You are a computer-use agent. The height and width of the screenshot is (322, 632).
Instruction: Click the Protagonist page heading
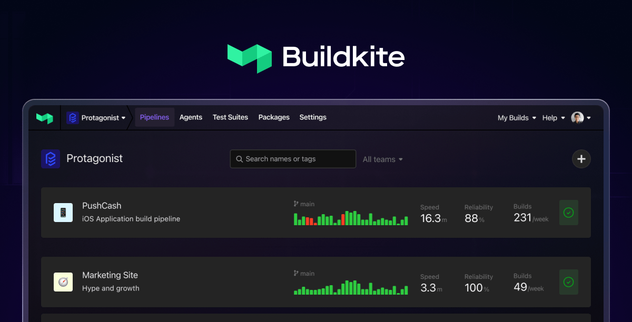click(x=95, y=158)
